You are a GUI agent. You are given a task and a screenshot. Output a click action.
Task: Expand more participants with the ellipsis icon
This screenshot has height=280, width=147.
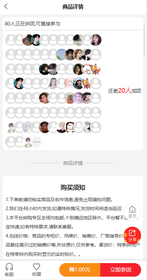coord(37,142)
